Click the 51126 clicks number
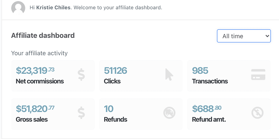 [115, 70]
